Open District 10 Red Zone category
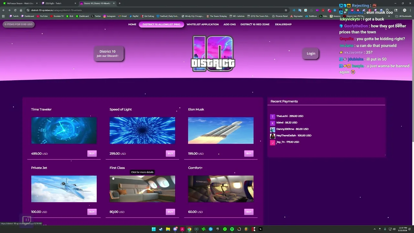Viewport: 414px width, 233px height. [255, 24]
